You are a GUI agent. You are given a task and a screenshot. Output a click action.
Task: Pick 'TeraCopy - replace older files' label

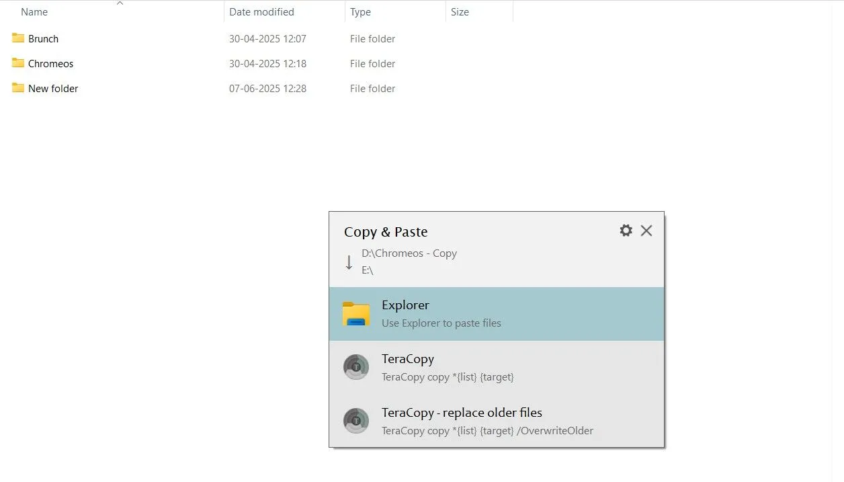462,413
